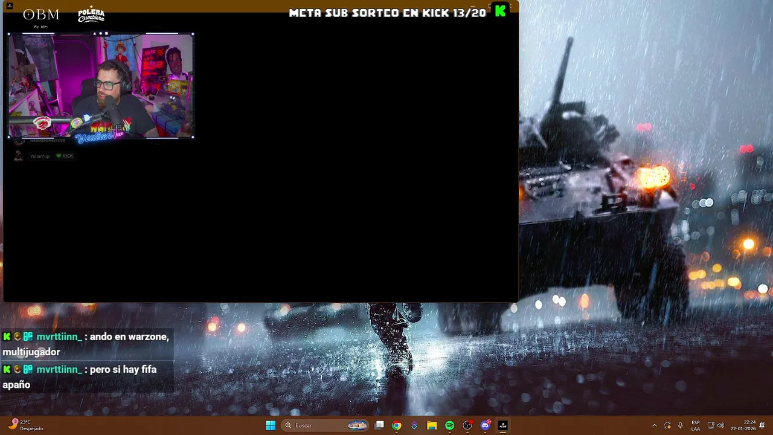773x435 pixels.
Task: Open the Windows Start menu
Action: click(x=271, y=425)
